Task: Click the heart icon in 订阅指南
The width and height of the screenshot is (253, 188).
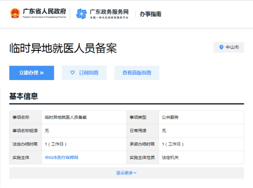Action: click(72, 73)
